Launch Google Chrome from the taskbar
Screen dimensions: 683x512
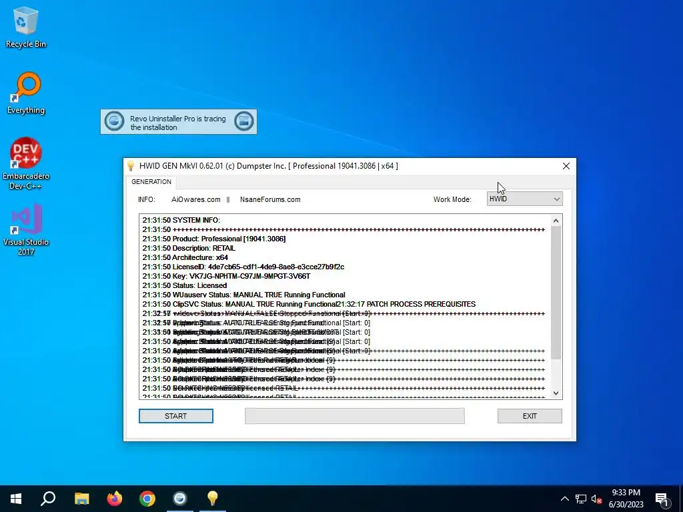147,499
